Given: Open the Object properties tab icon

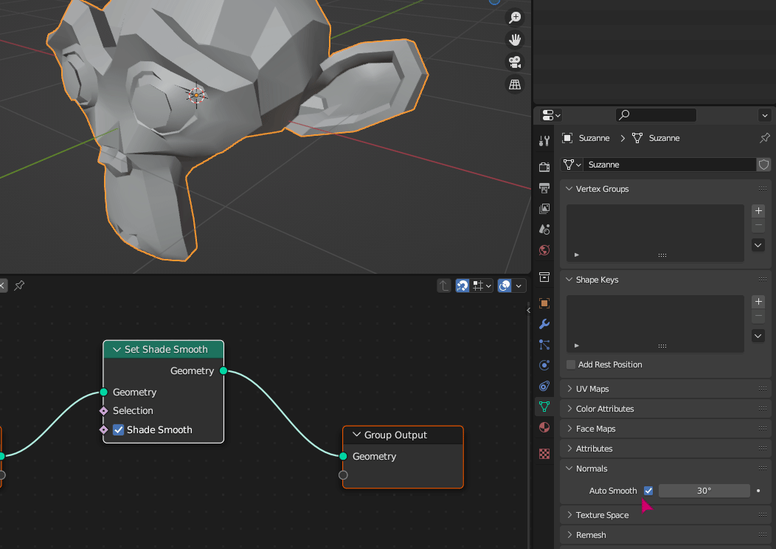Looking at the screenshot, I should pos(544,303).
